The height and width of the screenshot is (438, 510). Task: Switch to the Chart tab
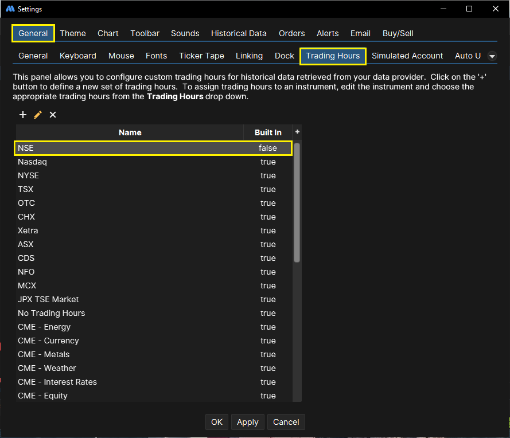[x=108, y=33]
